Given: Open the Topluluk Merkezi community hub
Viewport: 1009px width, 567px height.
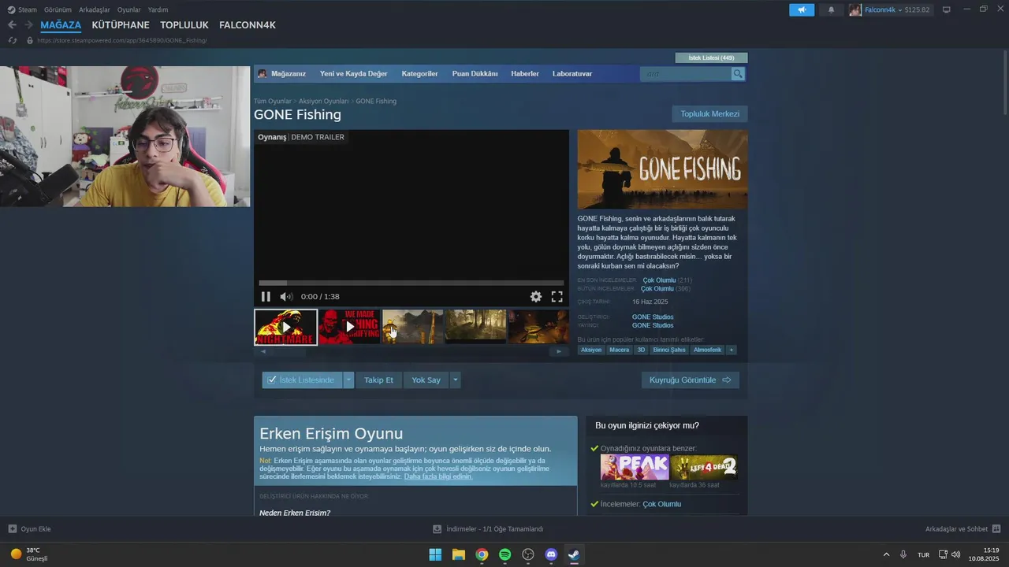Looking at the screenshot, I should tap(709, 114).
